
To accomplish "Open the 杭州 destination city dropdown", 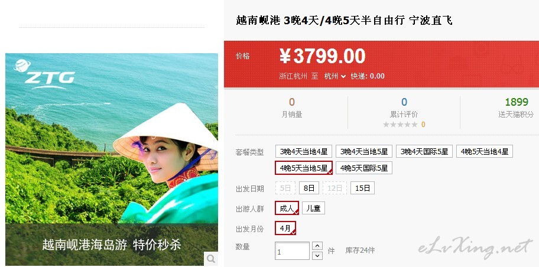I will click(x=335, y=76).
